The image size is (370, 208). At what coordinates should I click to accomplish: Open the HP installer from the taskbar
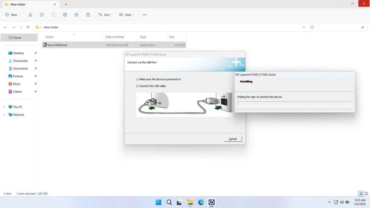(211, 203)
